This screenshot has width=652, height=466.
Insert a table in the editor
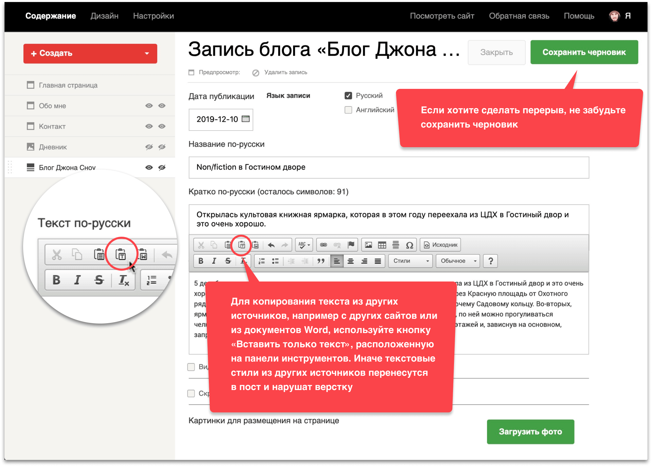382,245
